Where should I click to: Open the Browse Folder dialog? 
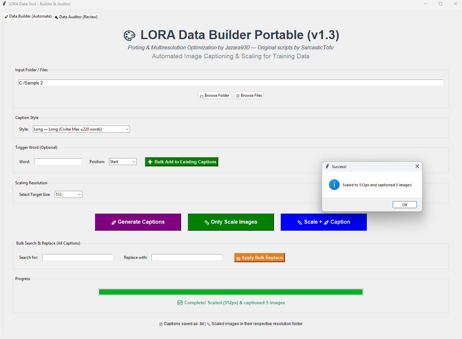pyautogui.click(x=214, y=95)
